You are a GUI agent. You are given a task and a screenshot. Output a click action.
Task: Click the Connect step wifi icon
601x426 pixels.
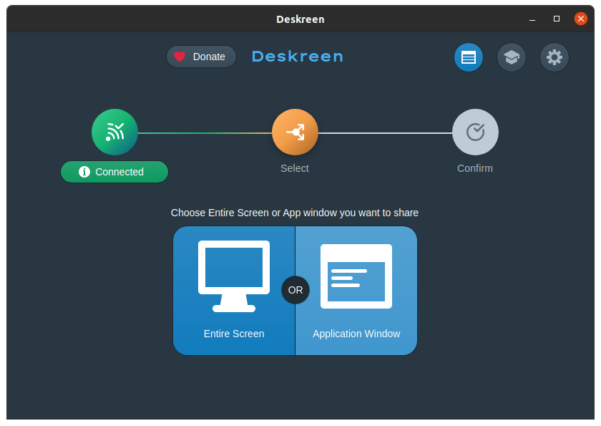[114, 132]
